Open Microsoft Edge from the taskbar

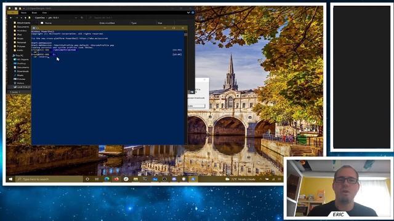click(107, 179)
